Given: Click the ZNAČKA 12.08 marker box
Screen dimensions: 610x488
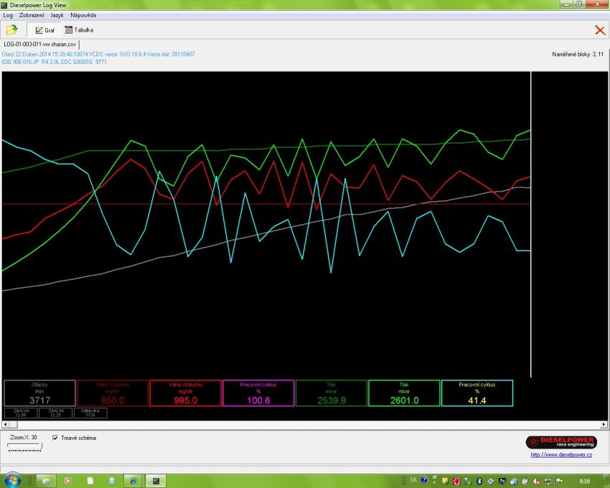Looking at the screenshot, I should [21, 413].
